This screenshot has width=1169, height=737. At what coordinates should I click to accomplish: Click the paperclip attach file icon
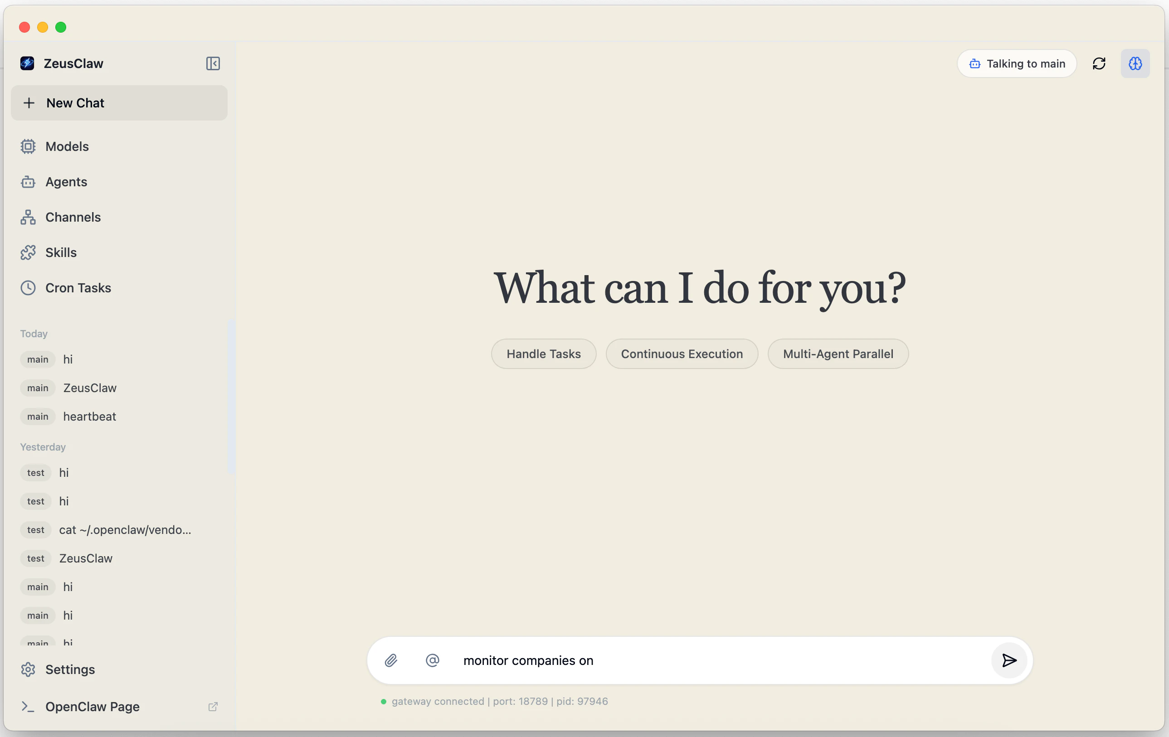[x=391, y=660]
